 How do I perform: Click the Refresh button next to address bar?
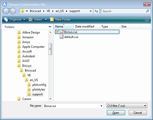coord(96,11)
